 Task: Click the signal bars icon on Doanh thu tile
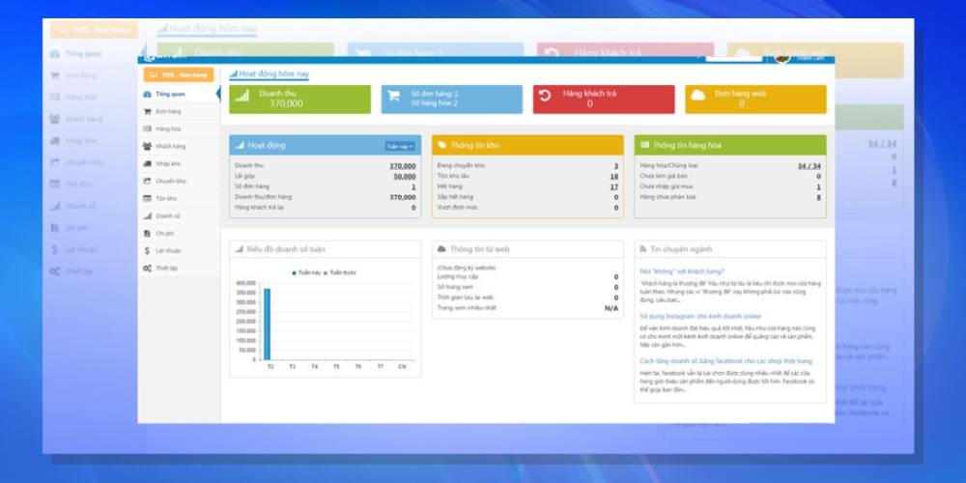pyautogui.click(x=241, y=96)
